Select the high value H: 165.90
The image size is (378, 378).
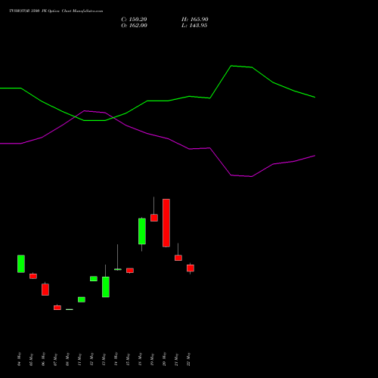195,20
